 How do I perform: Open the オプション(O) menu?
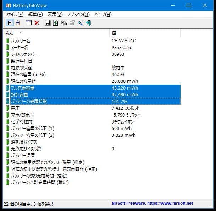[78, 15]
